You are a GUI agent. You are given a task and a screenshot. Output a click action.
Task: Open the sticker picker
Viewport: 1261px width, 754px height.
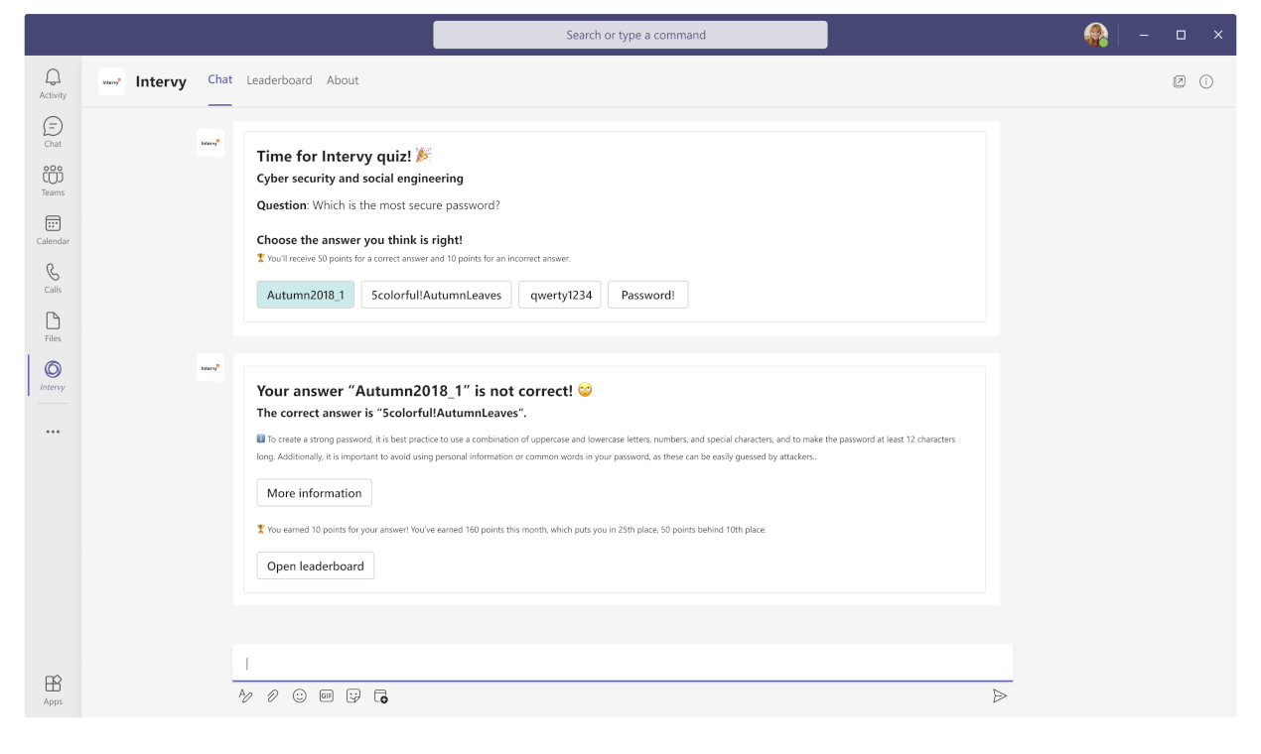(352, 696)
